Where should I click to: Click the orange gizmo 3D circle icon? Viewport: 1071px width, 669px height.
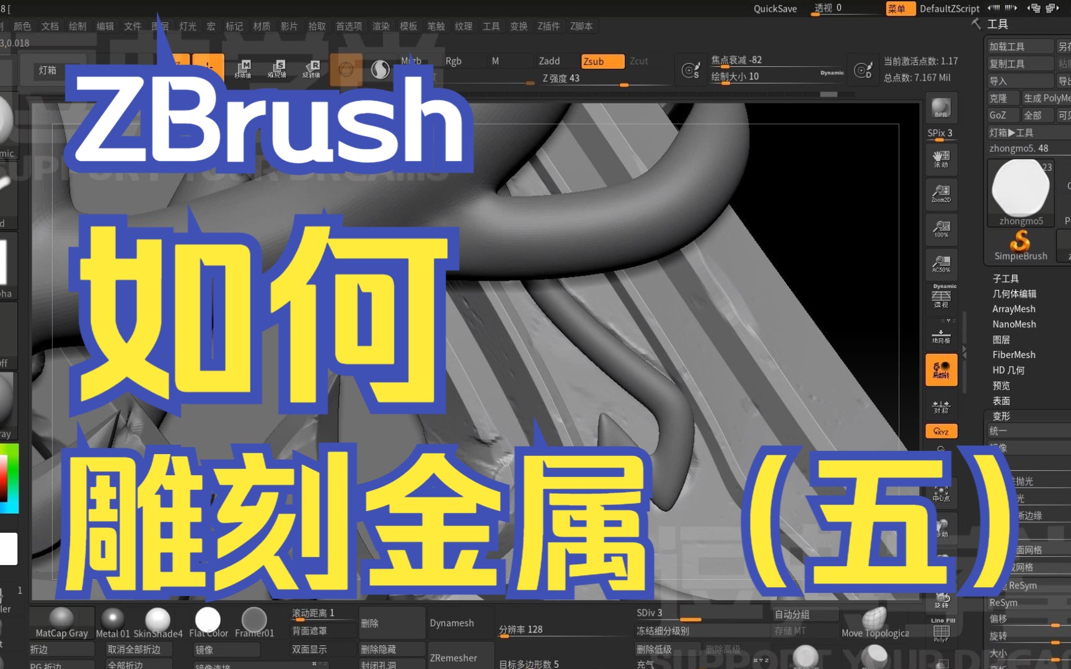[346, 69]
